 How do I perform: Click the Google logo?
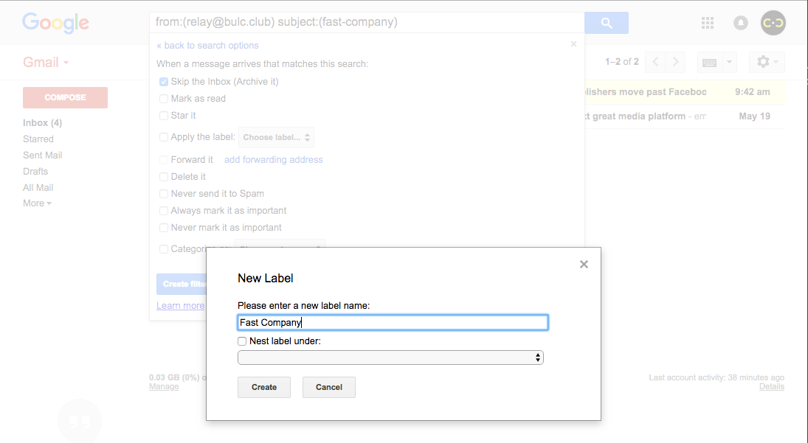pyautogui.click(x=55, y=23)
